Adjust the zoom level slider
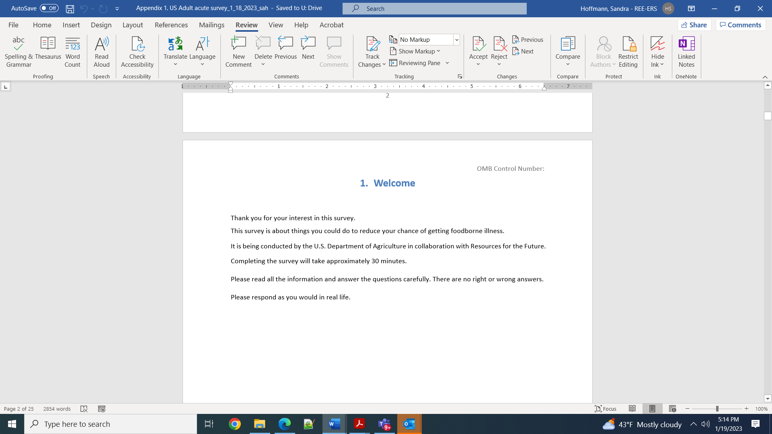The height and width of the screenshot is (434, 772). [717, 409]
